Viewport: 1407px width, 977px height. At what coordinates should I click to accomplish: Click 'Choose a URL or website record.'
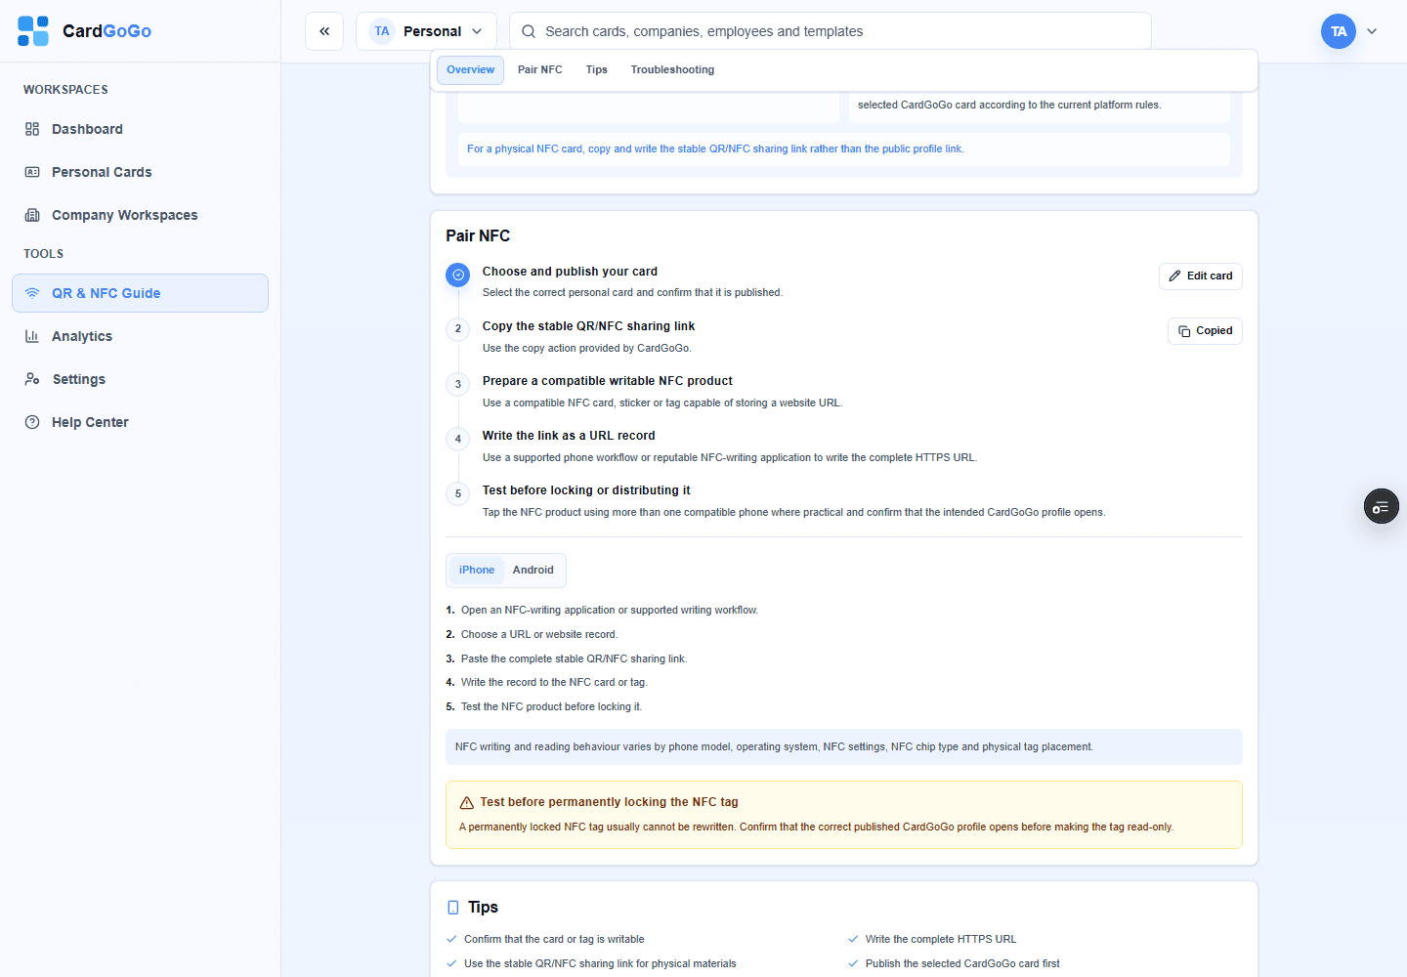539,634
